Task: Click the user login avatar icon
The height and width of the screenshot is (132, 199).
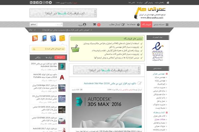Action: pos(84,24)
